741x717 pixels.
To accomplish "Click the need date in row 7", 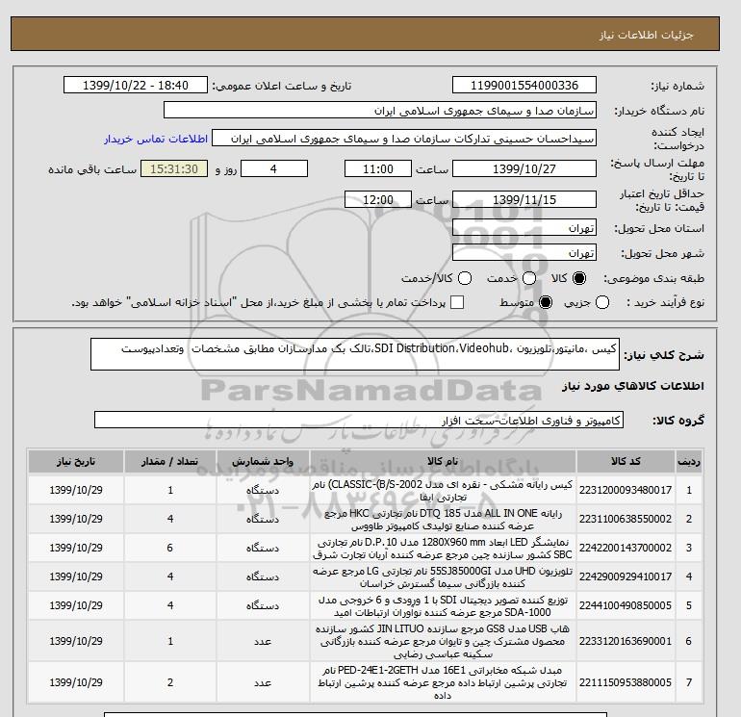I will (x=76, y=682).
